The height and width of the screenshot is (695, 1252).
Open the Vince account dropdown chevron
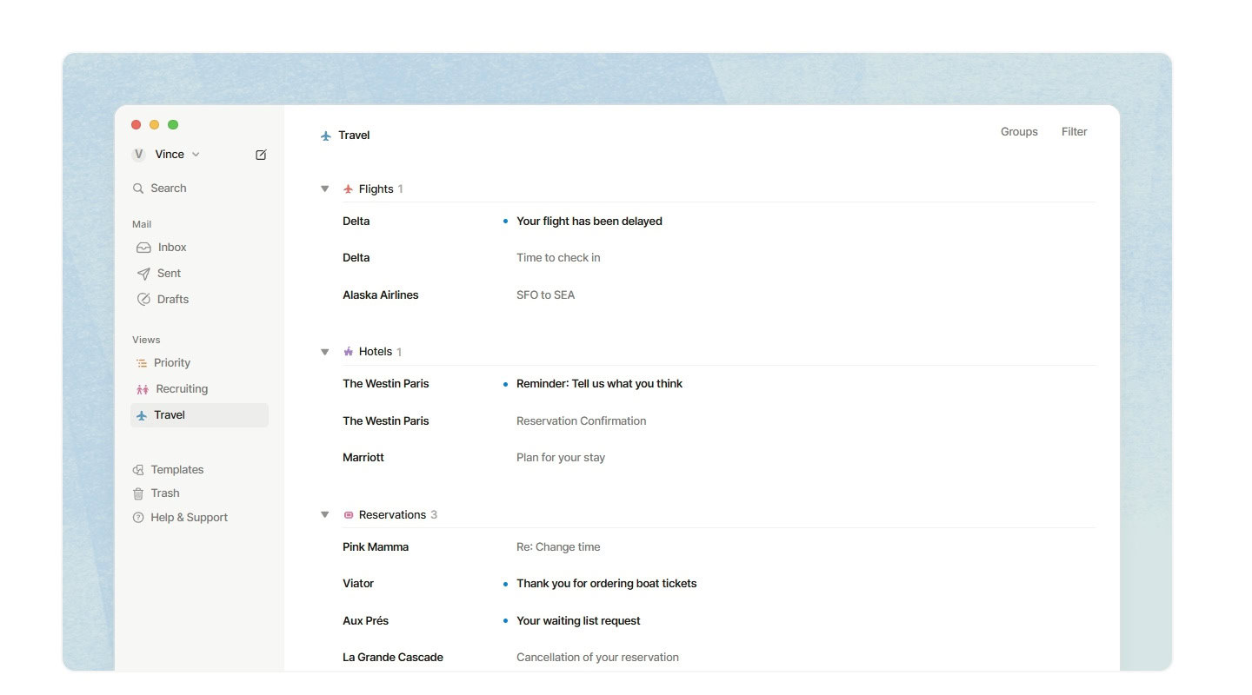(x=196, y=155)
